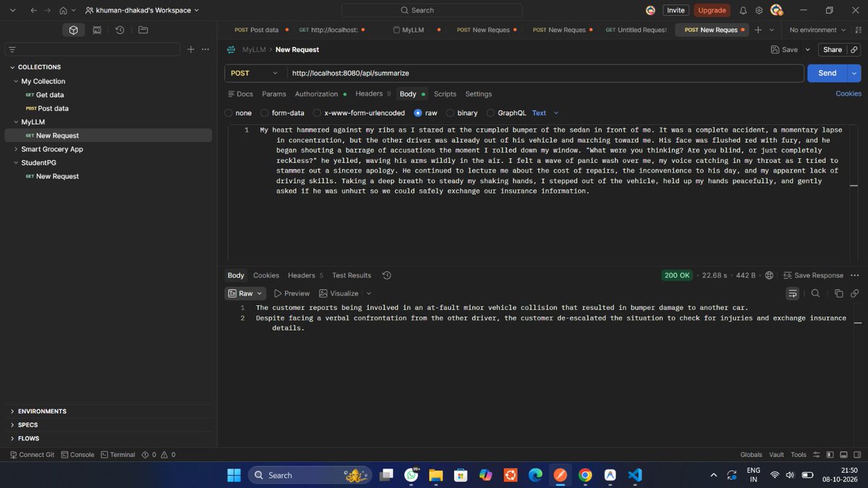Switch to the Authorization request tab
This screenshot has height=488, width=868.
320,94
